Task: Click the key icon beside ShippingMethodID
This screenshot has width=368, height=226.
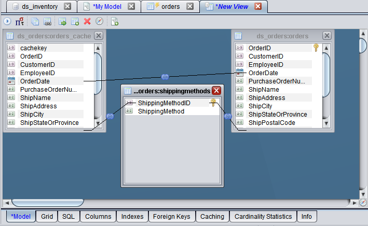Action: click(x=213, y=103)
